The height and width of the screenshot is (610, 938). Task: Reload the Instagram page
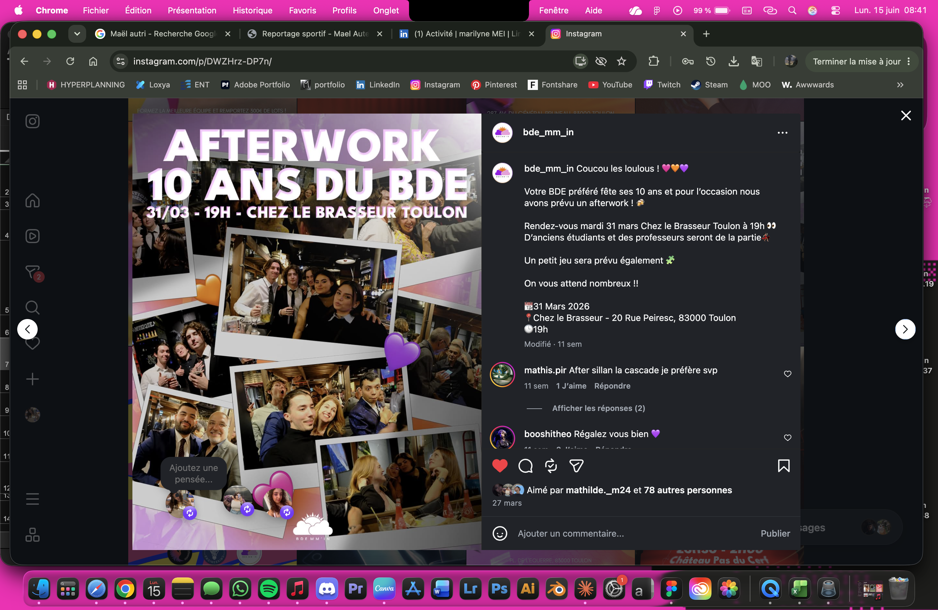pyautogui.click(x=70, y=61)
